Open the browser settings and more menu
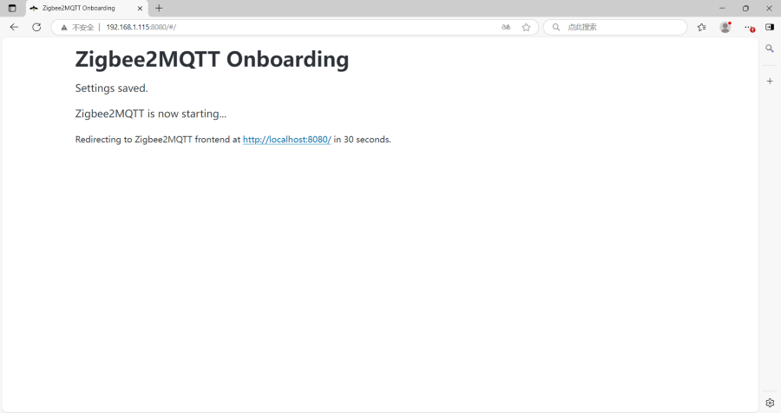781x413 pixels. [749, 28]
